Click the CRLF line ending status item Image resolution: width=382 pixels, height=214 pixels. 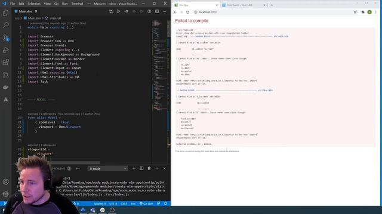[x=124, y=204]
